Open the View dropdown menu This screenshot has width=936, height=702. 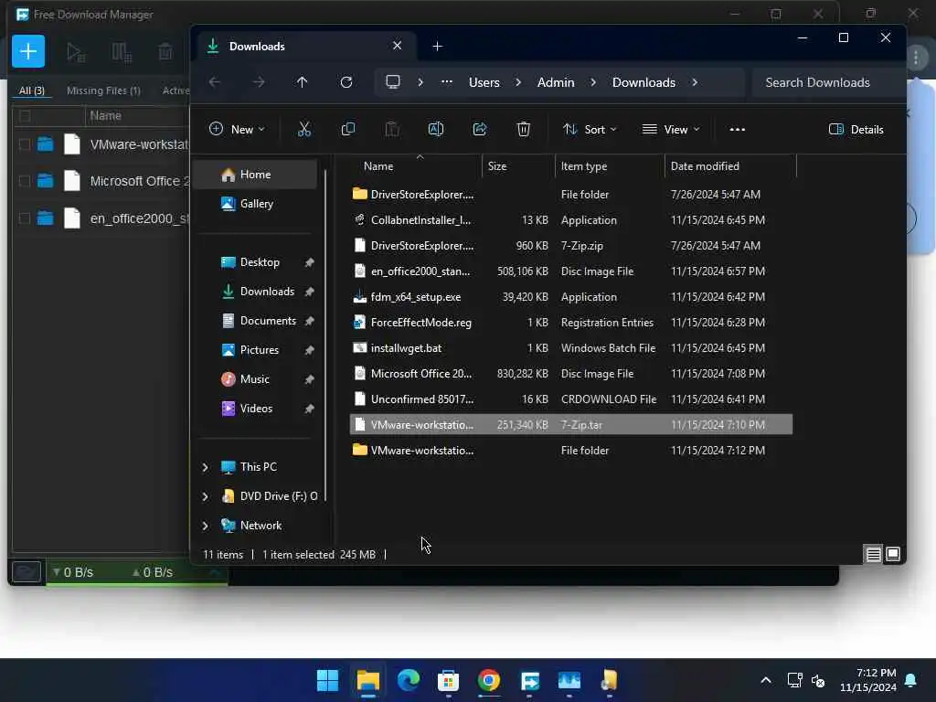tap(670, 129)
